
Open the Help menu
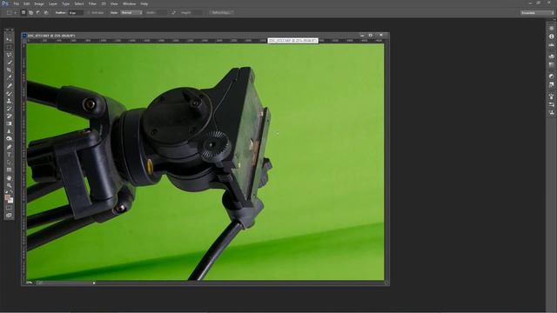(x=144, y=3)
